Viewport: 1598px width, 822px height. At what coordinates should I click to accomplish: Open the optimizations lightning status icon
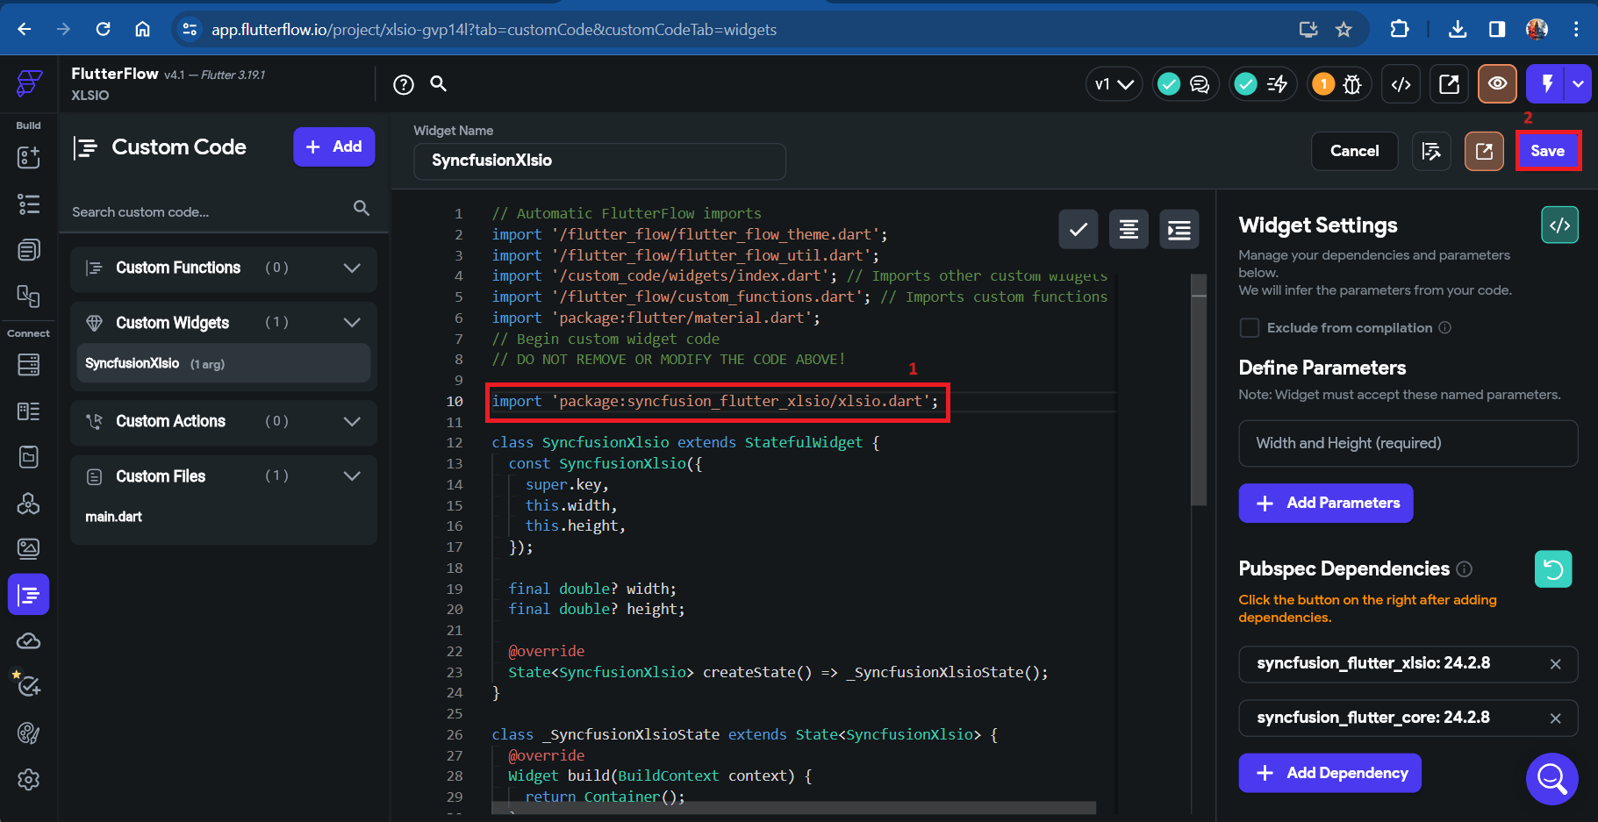(x=1262, y=84)
